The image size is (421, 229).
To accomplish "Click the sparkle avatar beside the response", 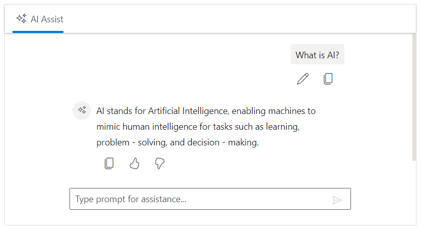I will pos(82,110).
